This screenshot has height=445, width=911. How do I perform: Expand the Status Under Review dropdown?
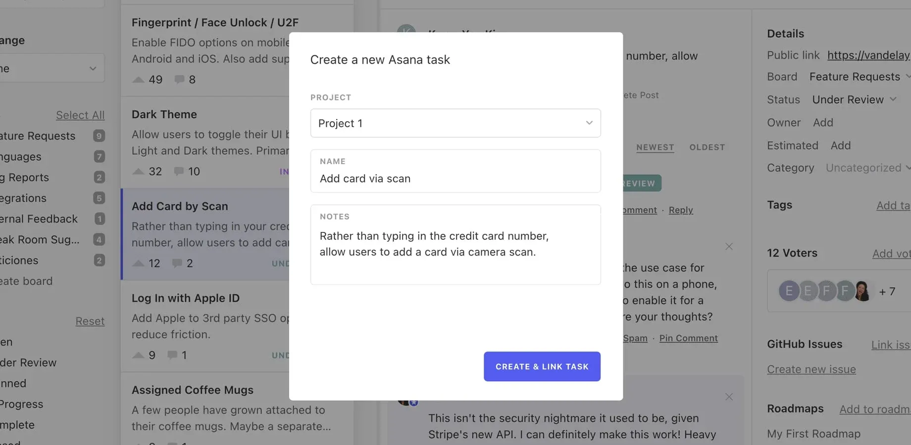pos(855,99)
